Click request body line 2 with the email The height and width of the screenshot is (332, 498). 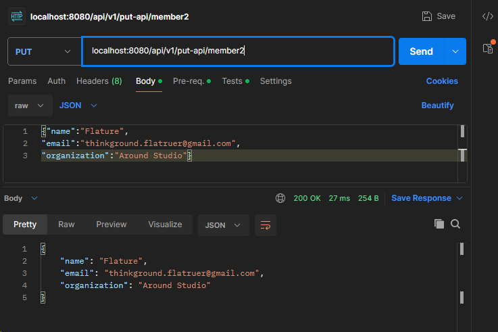coord(141,143)
